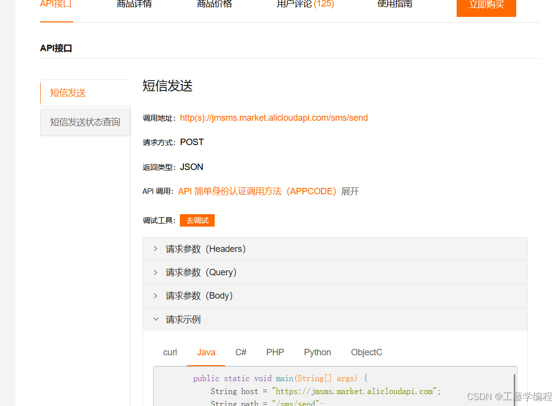Select 短信发送 in the API sidebar
The height and width of the screenshot is (406, 560).
click(85, 93)
